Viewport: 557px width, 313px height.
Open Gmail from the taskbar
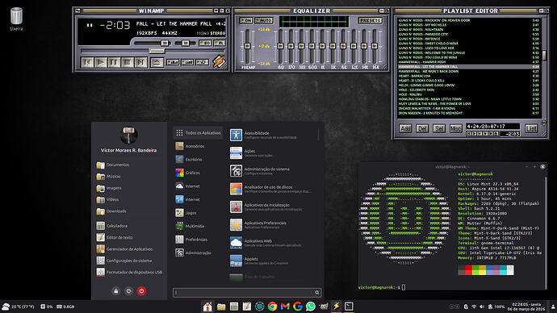click(285, 307)
